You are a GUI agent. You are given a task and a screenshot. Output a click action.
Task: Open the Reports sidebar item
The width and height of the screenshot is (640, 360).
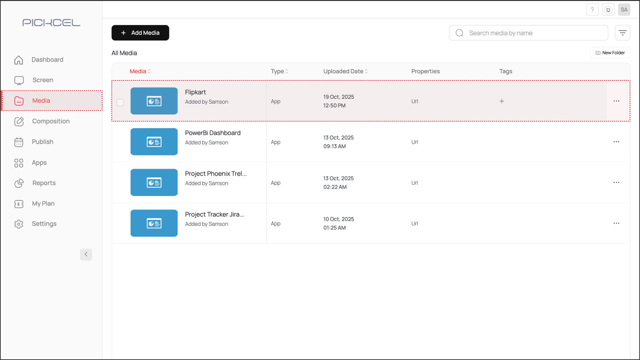[x=44, y=183]
